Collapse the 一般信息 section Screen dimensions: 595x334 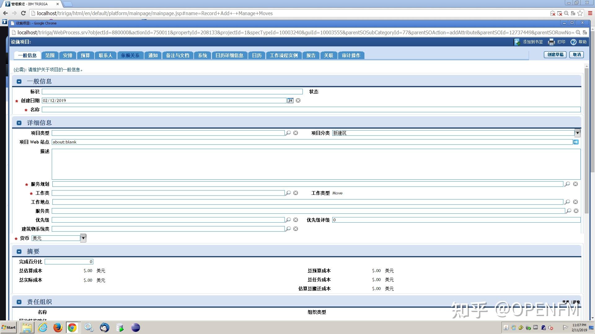[19, 82]
